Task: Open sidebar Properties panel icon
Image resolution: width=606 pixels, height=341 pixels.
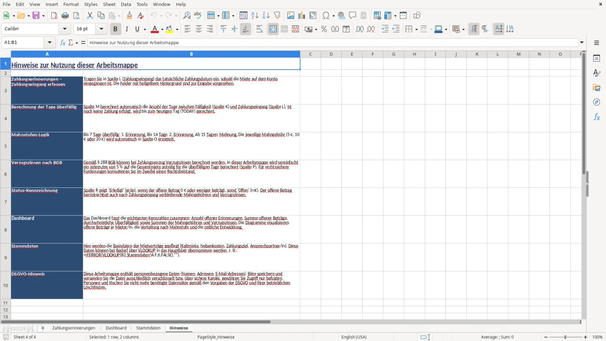Action: point(596,58)
